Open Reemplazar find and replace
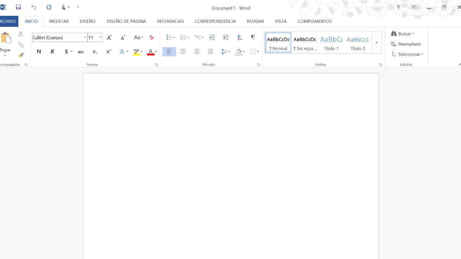 tap(406, 44)
